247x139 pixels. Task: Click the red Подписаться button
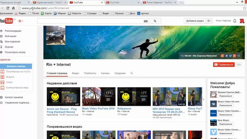224,64
